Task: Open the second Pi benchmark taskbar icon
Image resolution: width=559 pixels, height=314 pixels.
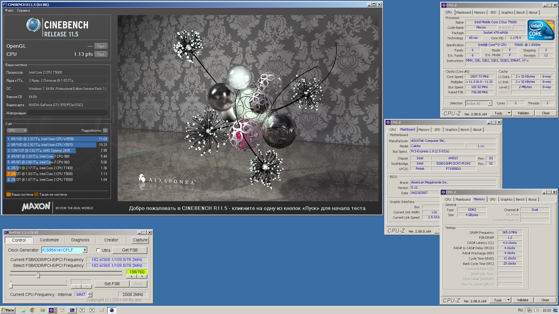Action: point(92,310)
